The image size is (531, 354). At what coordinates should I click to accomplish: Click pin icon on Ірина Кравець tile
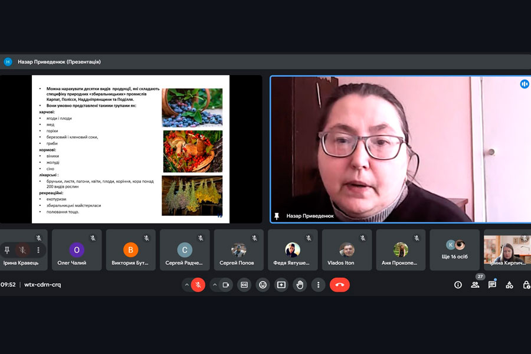tap(6, 250)
